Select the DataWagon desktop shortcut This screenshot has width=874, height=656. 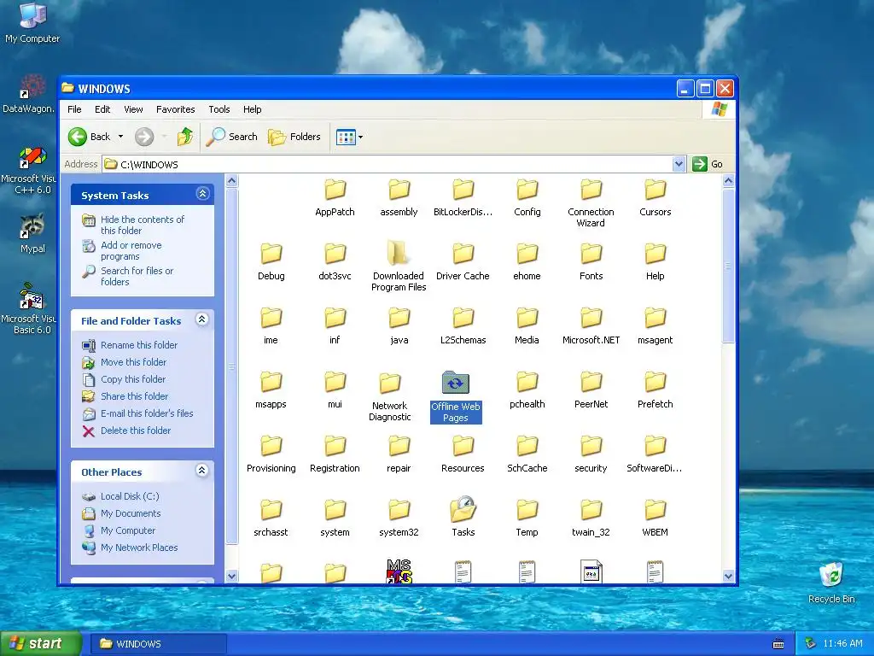coord(29,92)
